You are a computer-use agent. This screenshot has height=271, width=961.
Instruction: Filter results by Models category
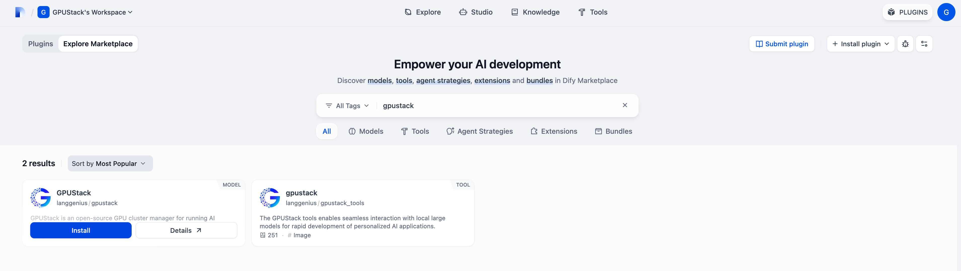(366, 131)
